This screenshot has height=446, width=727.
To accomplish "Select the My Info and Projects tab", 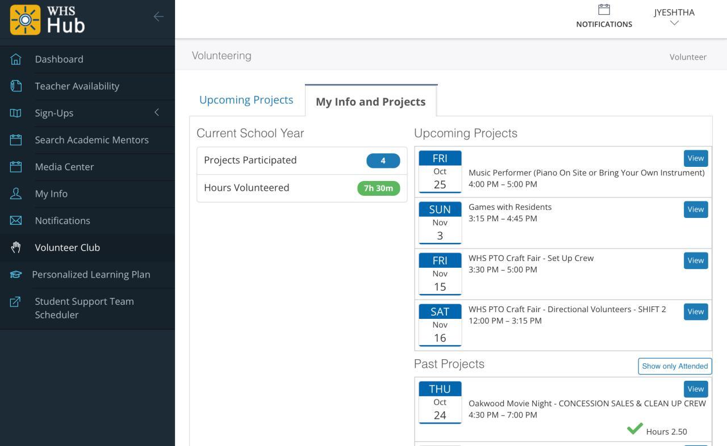I will click(370, 102).
